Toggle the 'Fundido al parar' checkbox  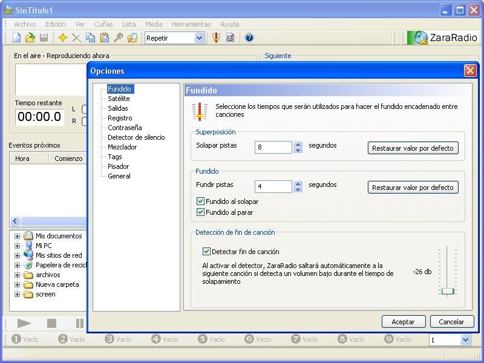(x=201, y=212)
